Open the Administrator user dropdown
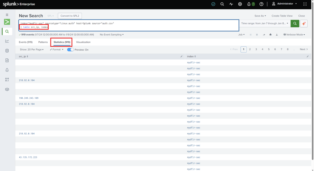 click(284, 4)
